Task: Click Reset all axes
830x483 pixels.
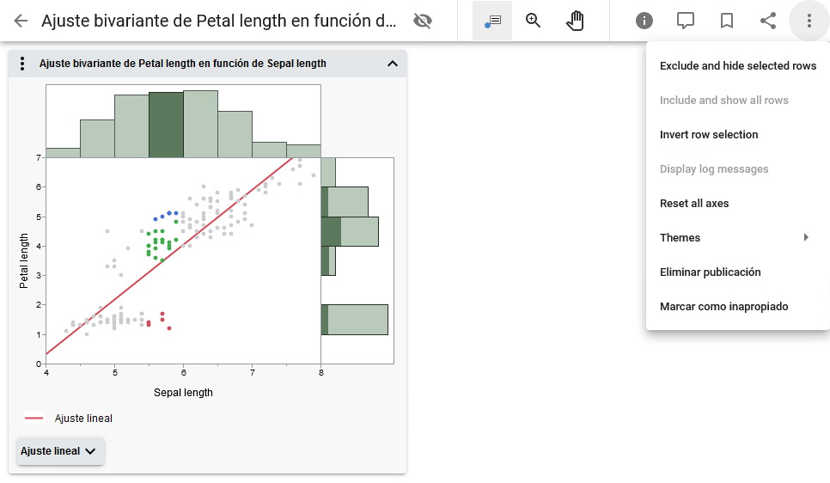Action: [x=694, y=204]
